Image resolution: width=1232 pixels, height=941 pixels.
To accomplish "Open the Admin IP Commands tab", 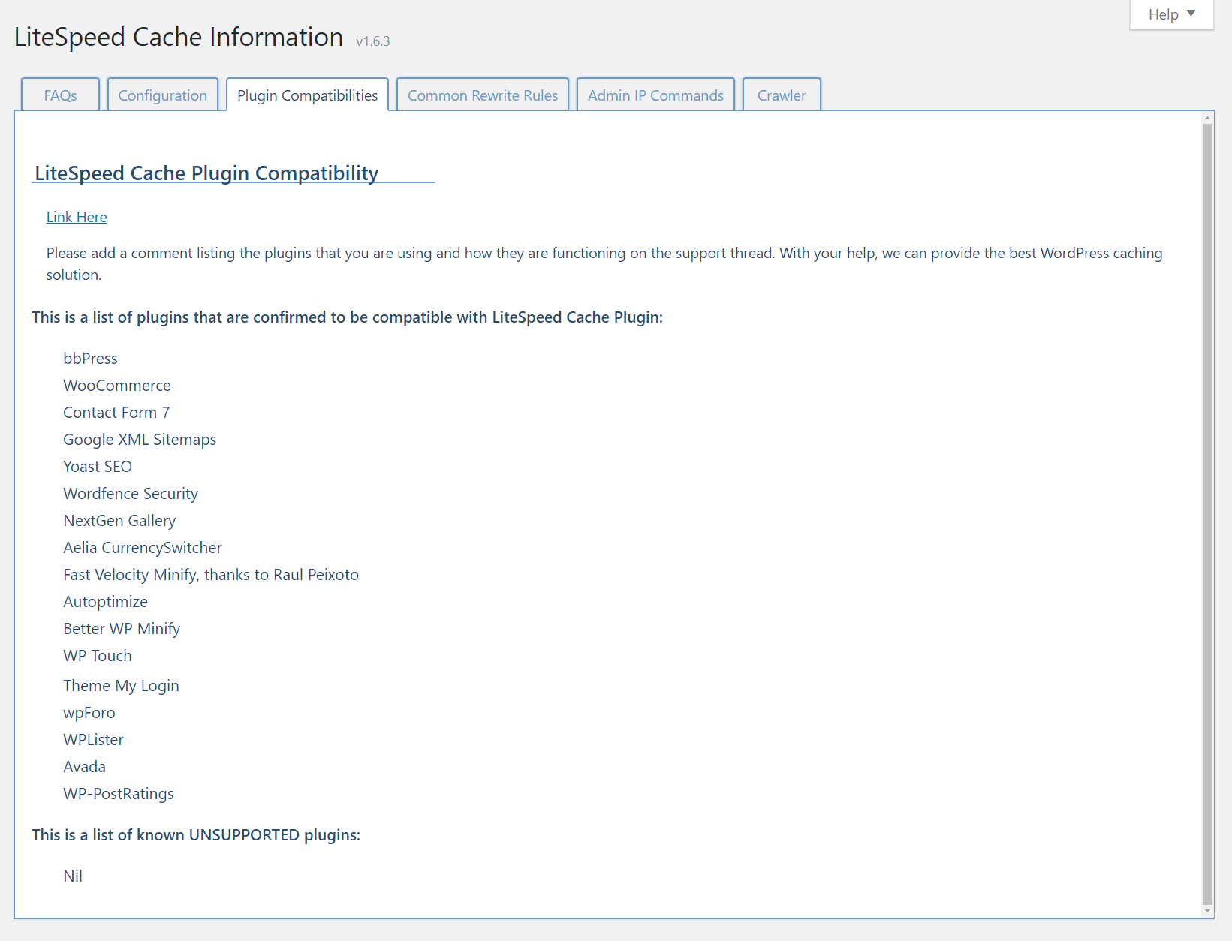I will click(x=655, y=95).
